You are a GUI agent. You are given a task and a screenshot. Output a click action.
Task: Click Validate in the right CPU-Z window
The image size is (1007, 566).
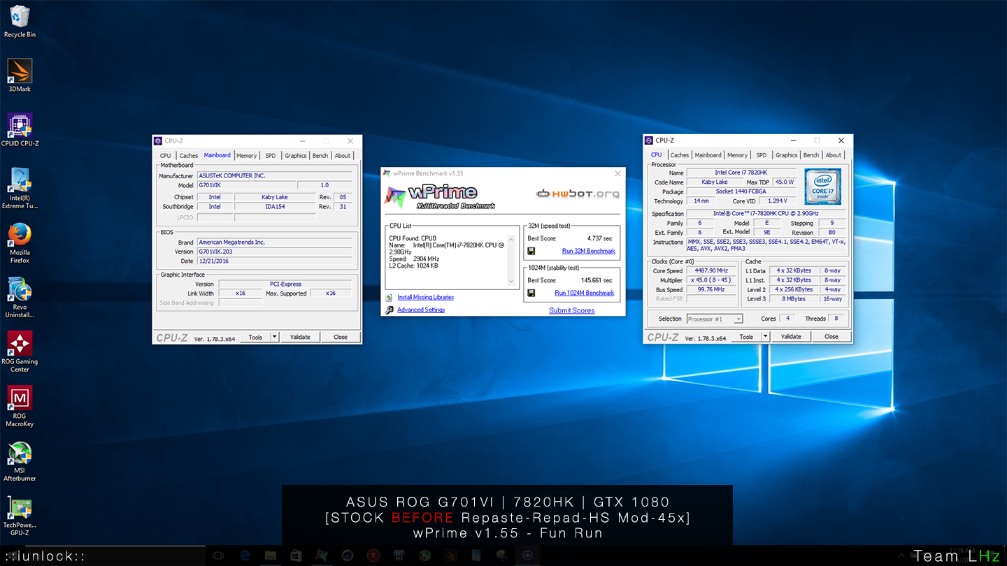coord(791,336)
